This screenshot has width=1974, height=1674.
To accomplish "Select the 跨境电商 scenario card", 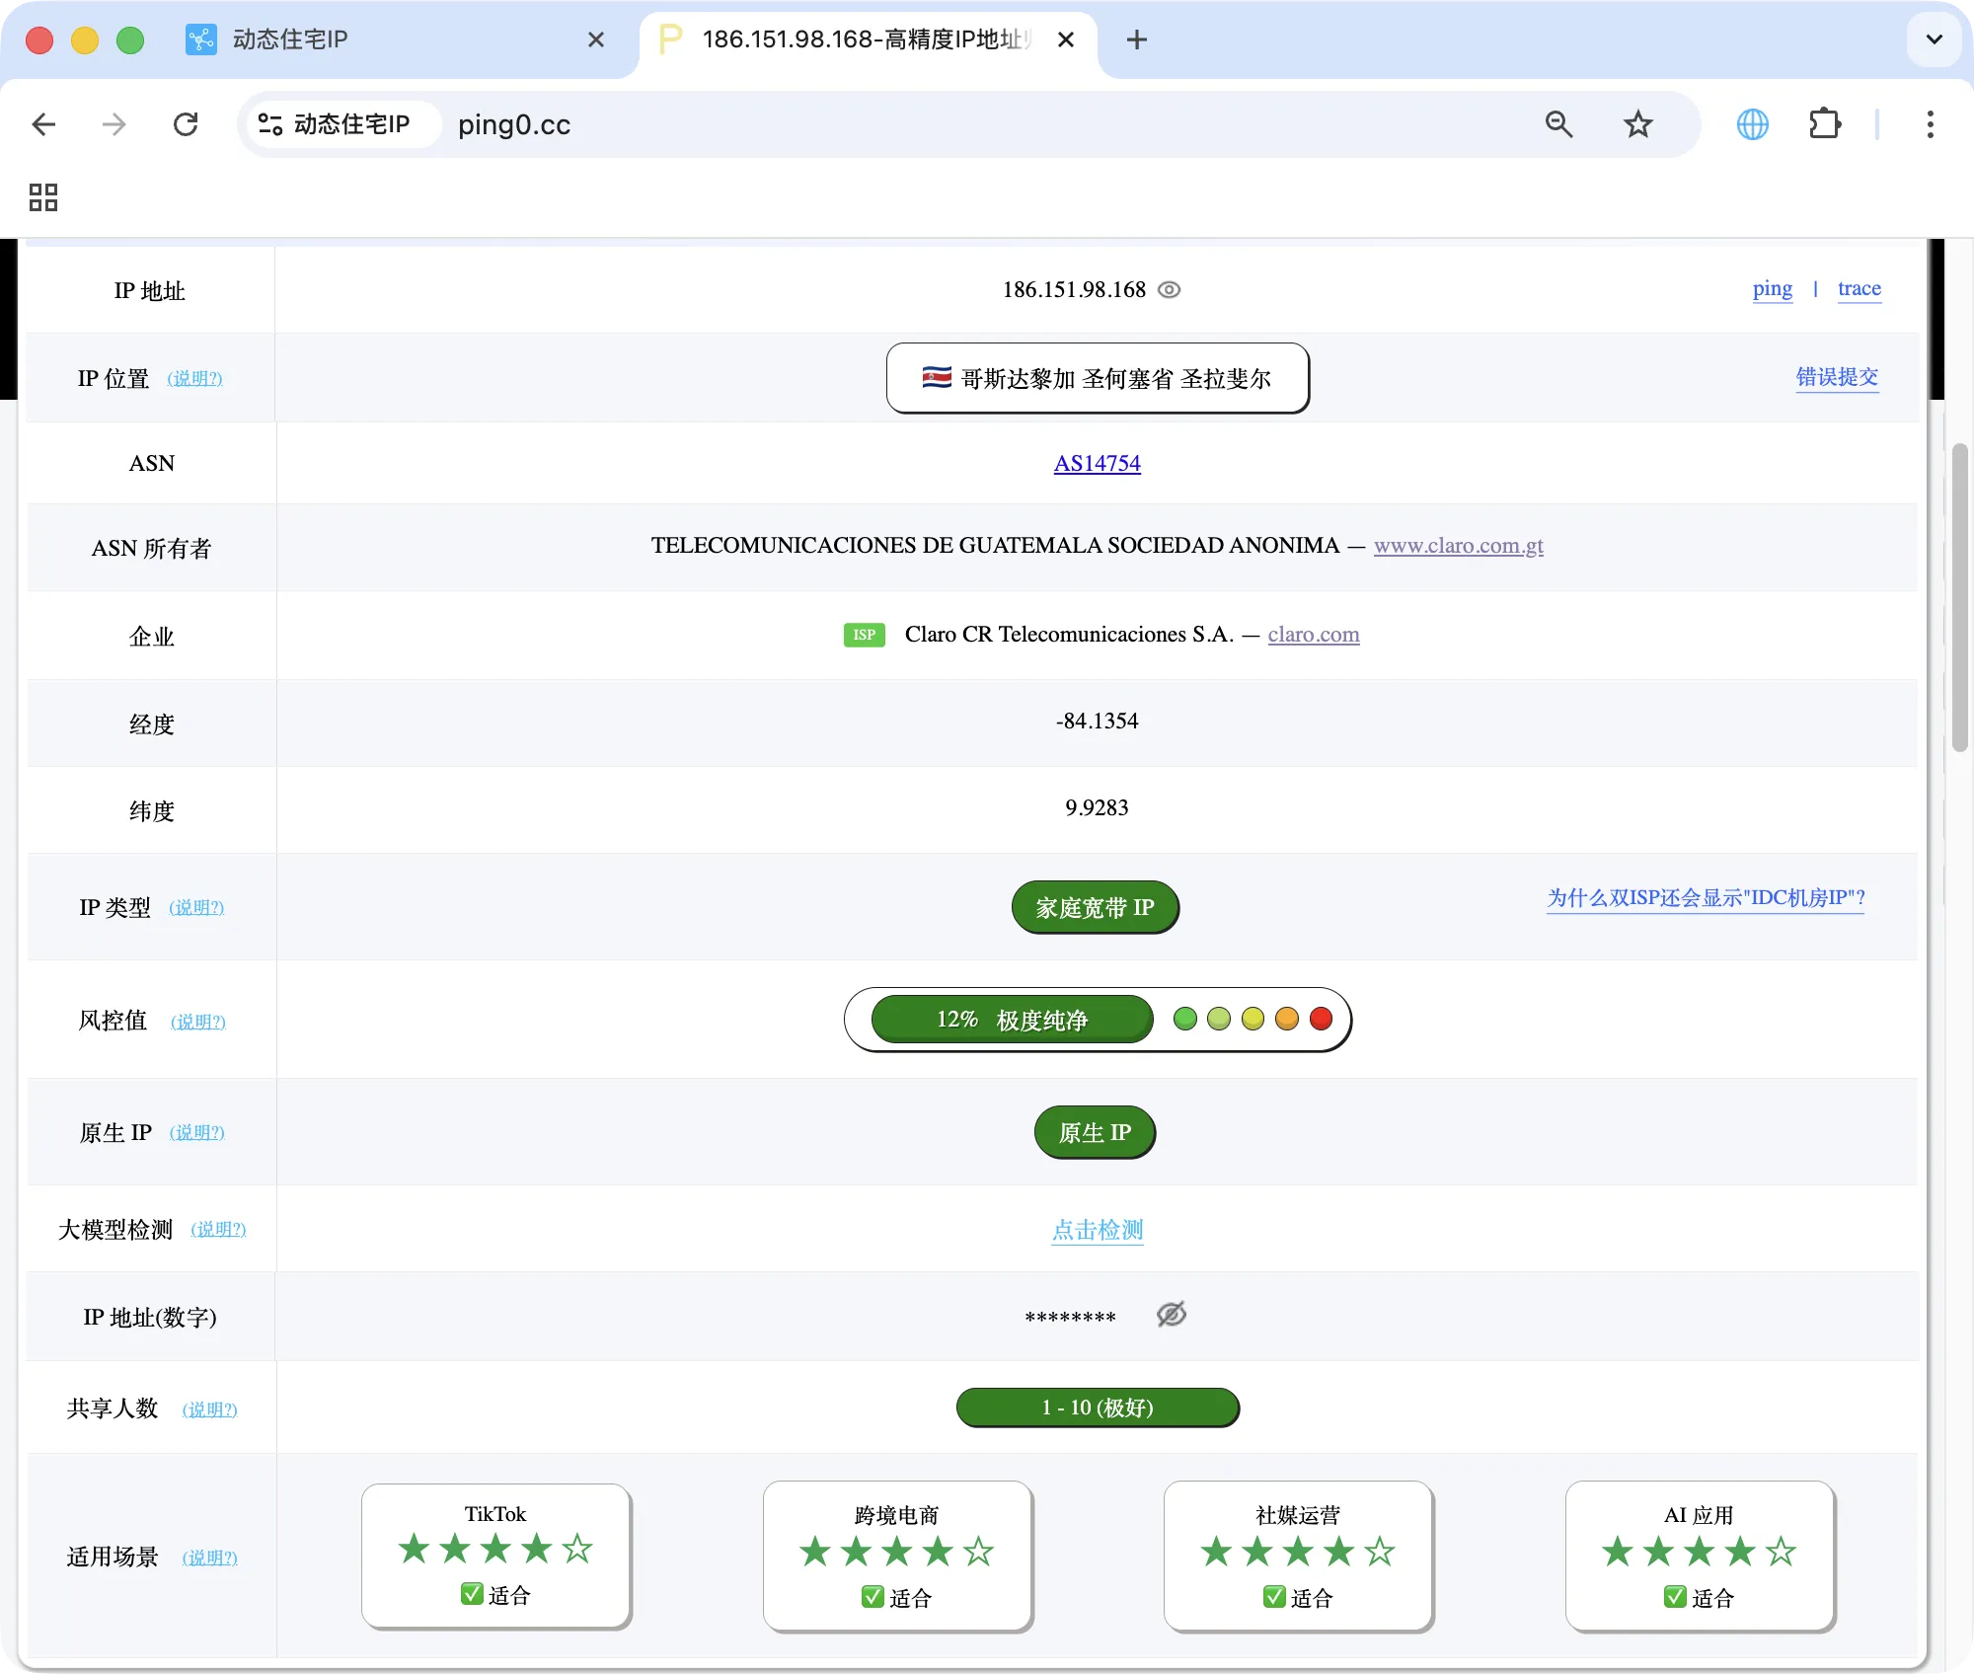I will coord(897,1557).
